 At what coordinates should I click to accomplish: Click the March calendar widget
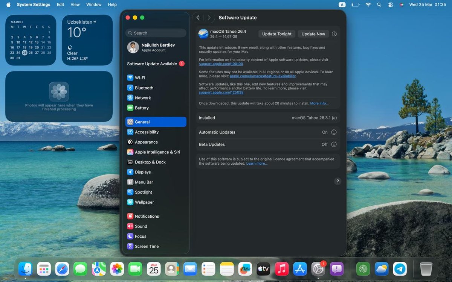[x=31, y=40]
